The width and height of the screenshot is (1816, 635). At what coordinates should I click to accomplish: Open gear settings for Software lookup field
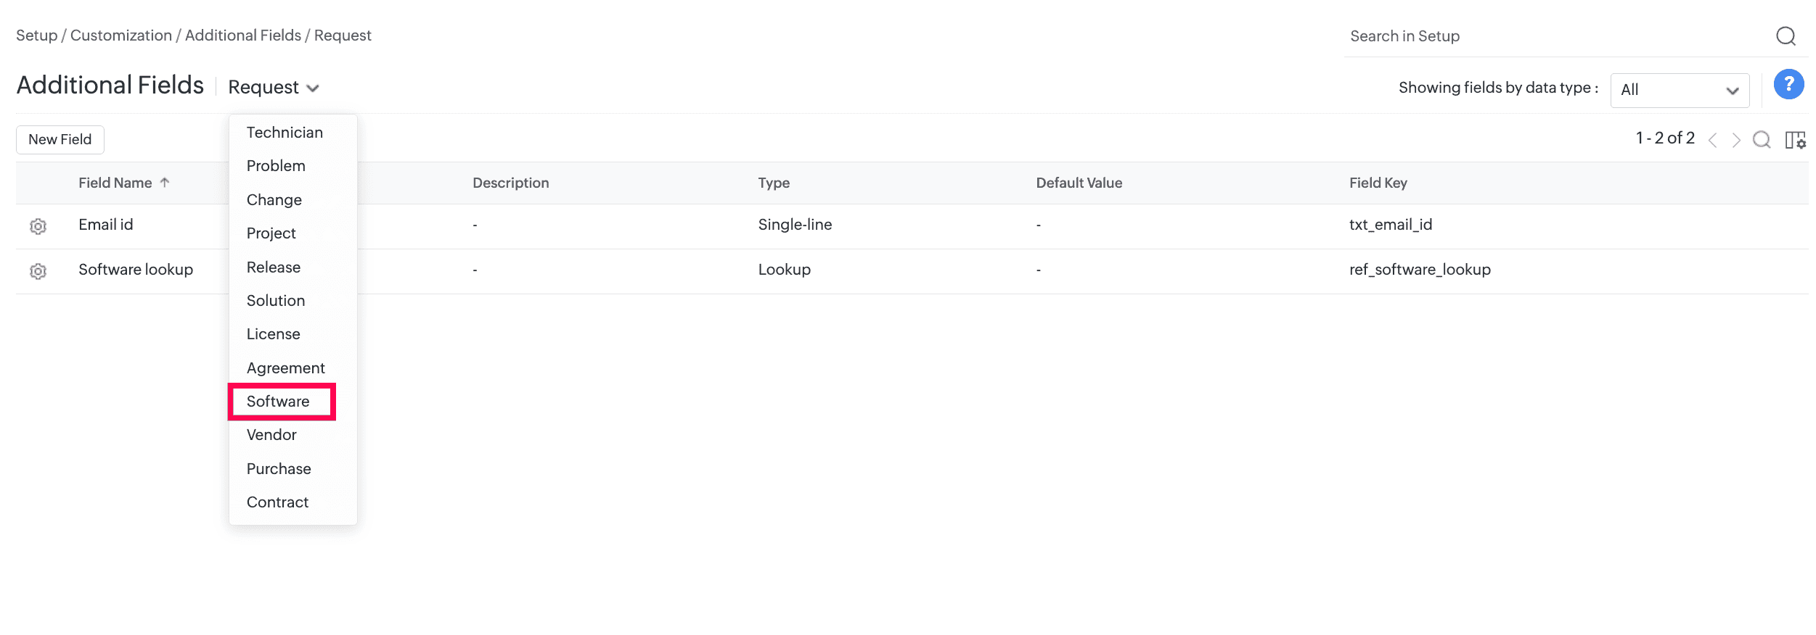click(38, 271)
